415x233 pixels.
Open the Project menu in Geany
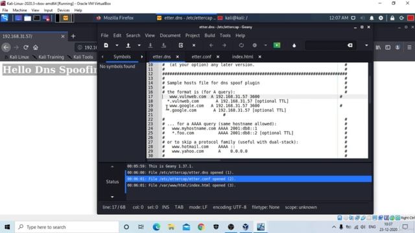(193, 36)
